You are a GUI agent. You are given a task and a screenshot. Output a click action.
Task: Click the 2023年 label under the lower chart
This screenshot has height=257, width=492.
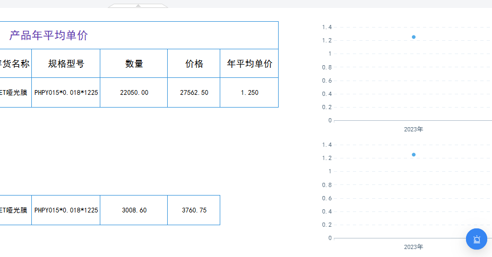tap(413, 247)
